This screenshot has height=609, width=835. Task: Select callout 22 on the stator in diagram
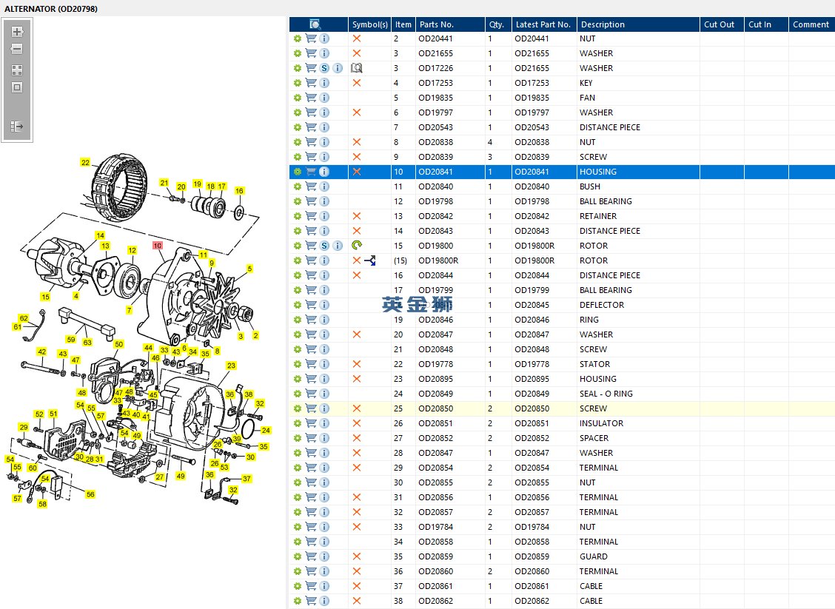85,162
